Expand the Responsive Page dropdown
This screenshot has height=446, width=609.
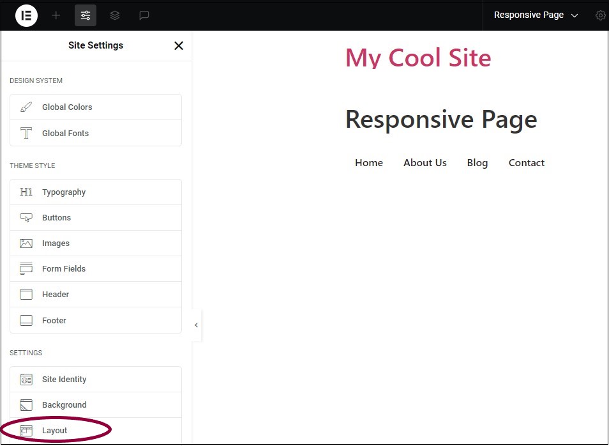pyautogui.click(x=536, y=15)
